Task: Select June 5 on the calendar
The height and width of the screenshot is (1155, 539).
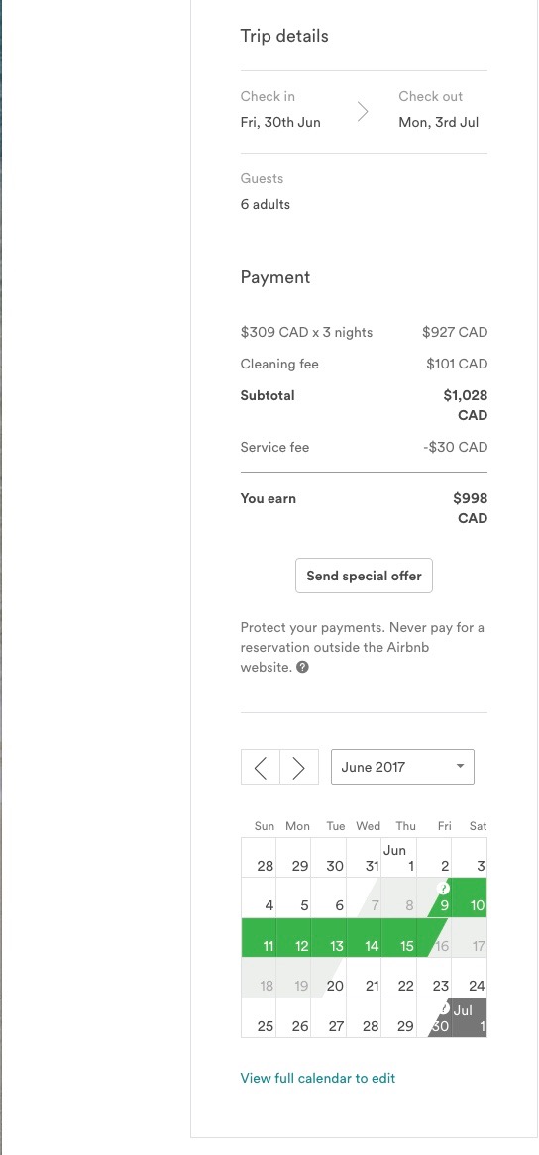Action: tap(293, 897)
